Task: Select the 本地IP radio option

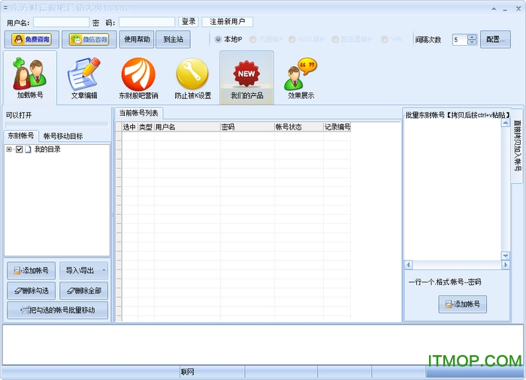Action: pos(228,40)
